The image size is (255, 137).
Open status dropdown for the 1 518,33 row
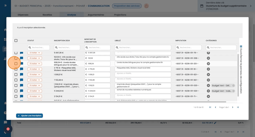point(35,86)
